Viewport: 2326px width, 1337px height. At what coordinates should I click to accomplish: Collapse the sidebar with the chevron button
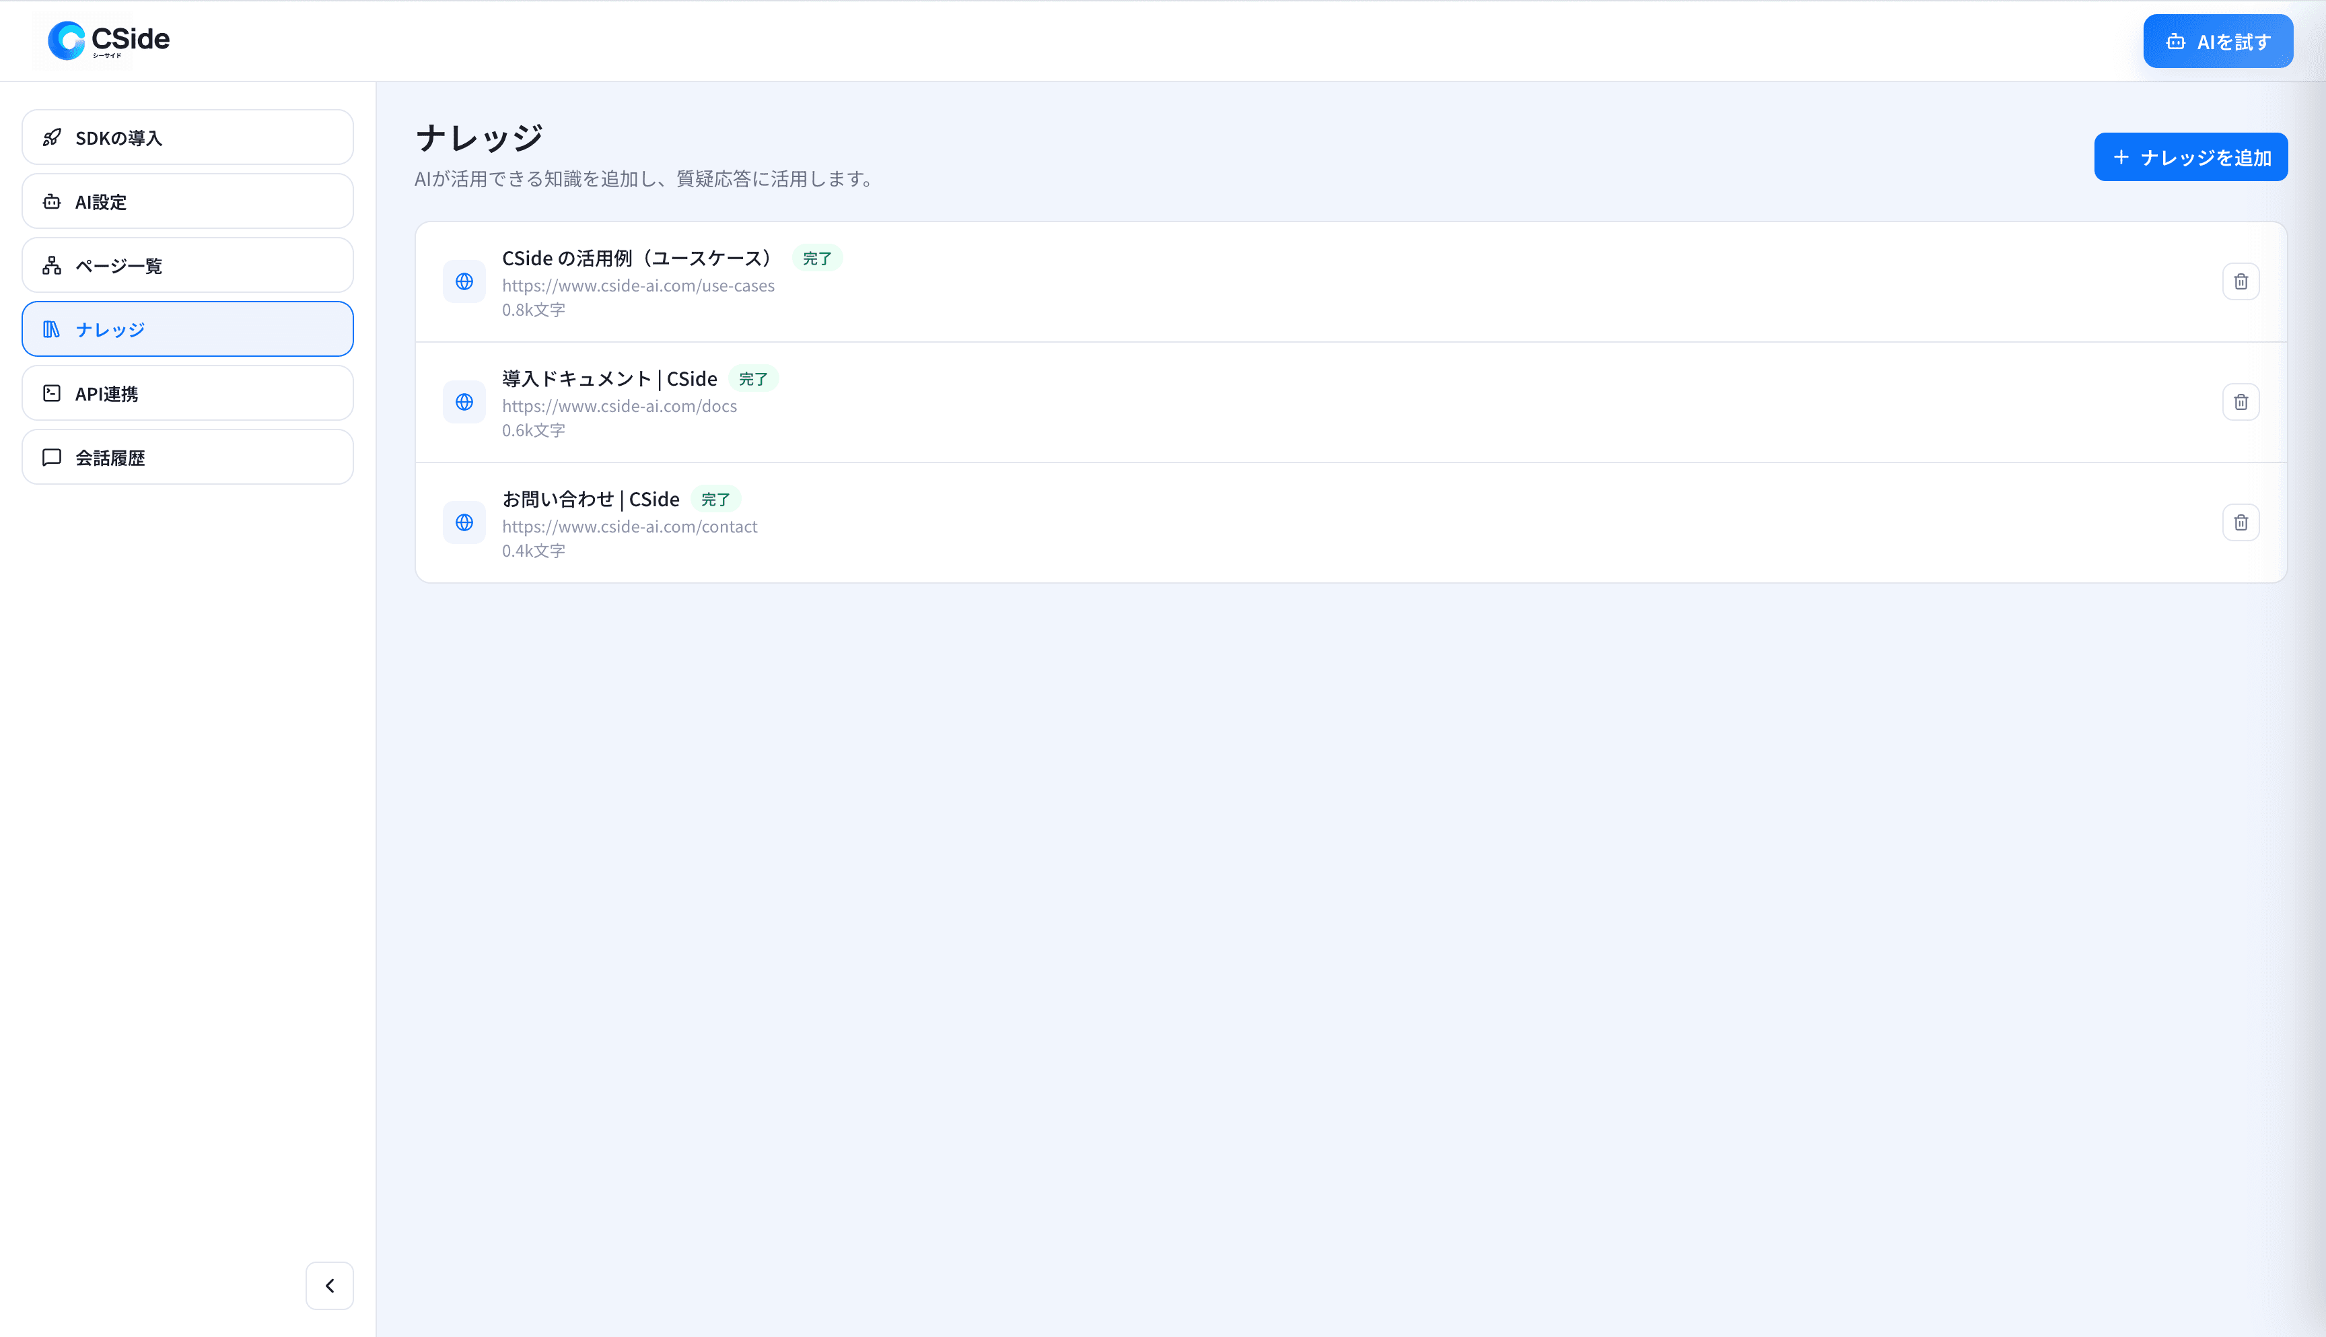click(330, 1286)
